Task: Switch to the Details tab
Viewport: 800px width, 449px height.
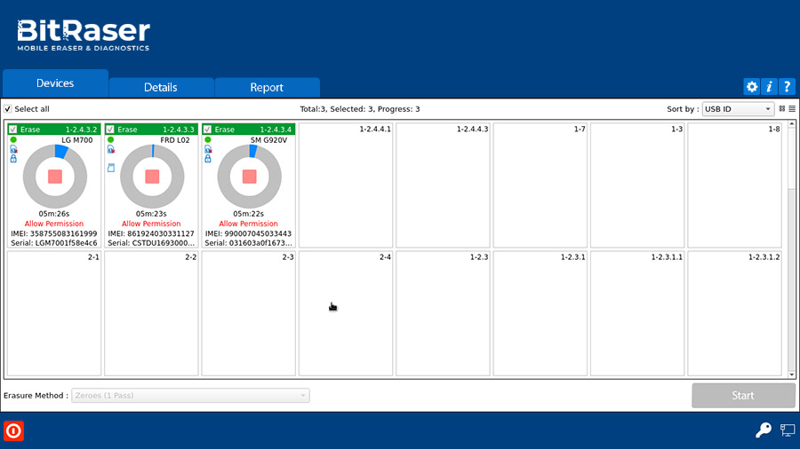Action: [161, 87]
